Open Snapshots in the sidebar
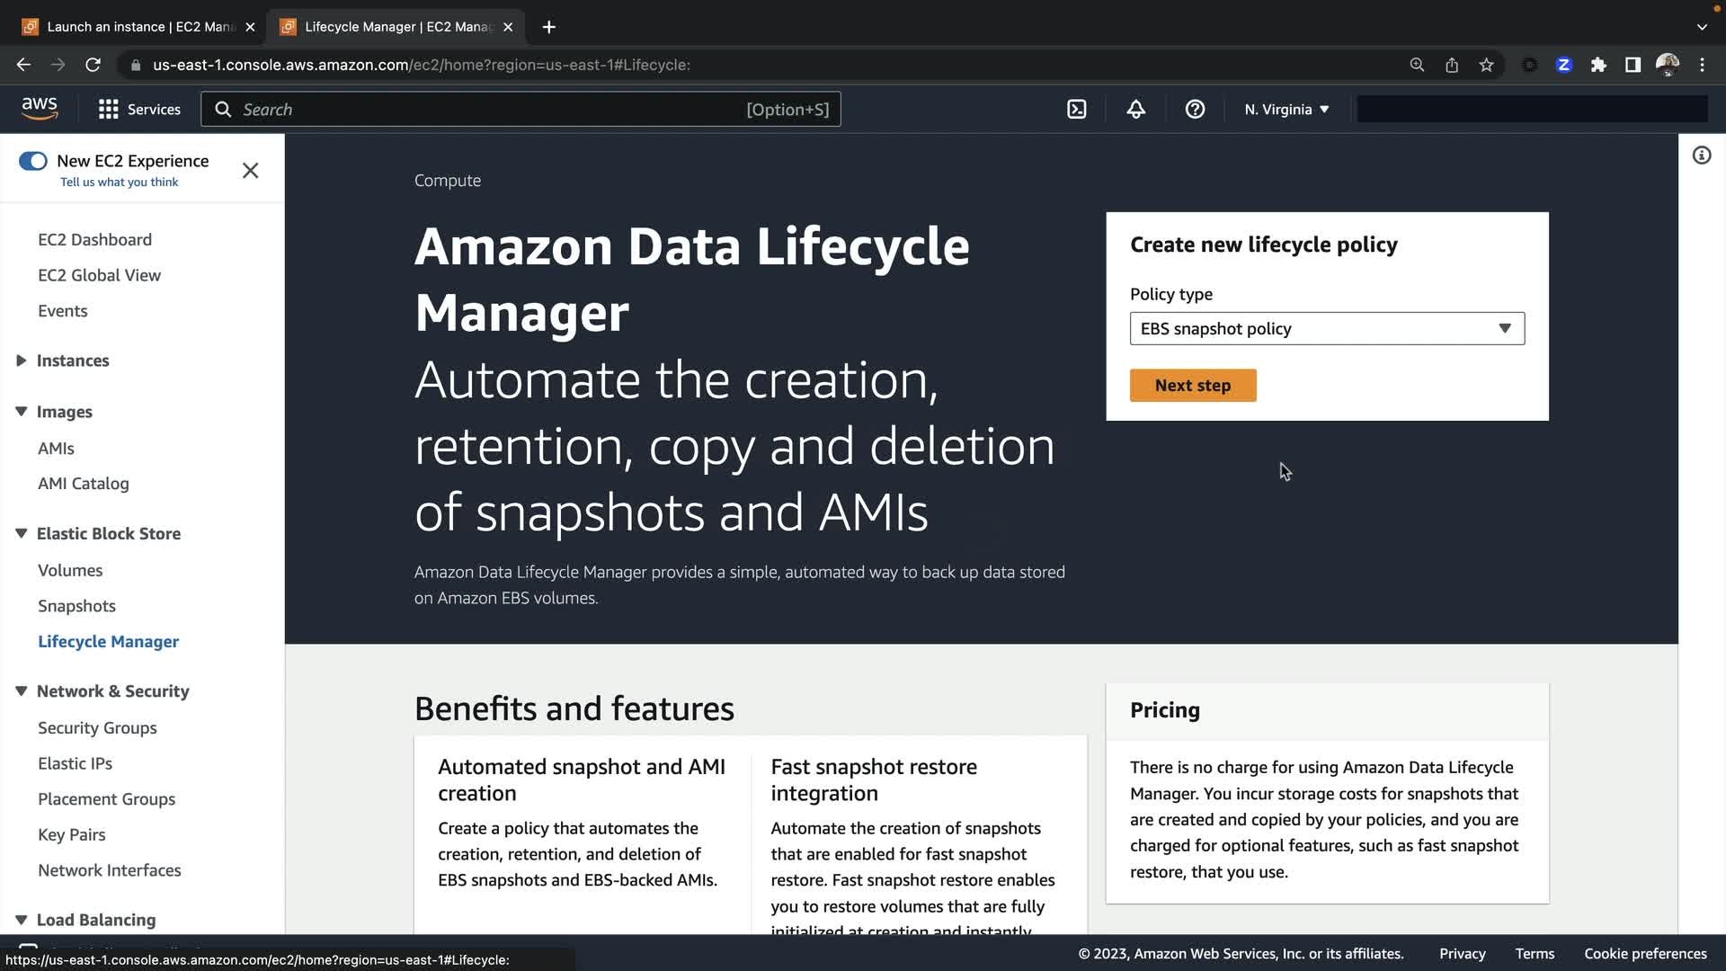This screenshot has width=1726, height=971. click(x=76, y=606)
